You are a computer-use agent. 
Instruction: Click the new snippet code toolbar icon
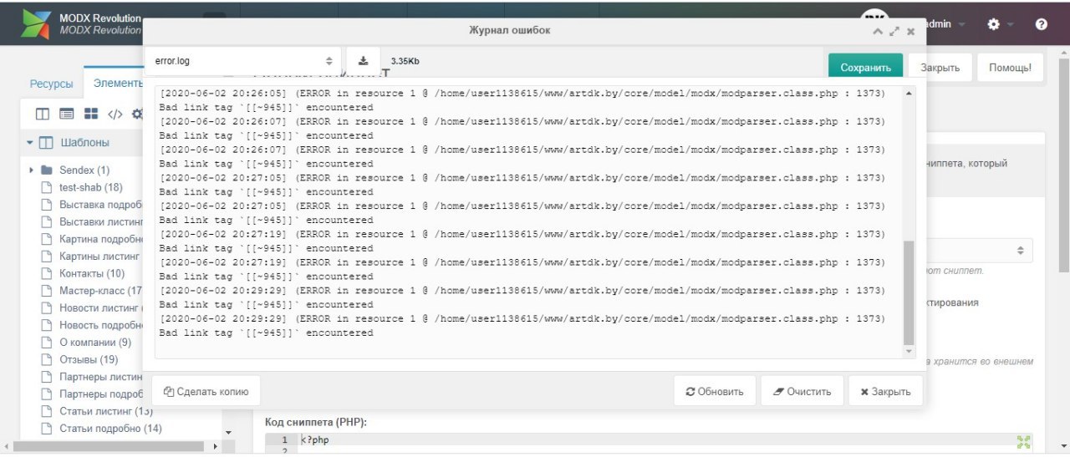click(115, 114)
